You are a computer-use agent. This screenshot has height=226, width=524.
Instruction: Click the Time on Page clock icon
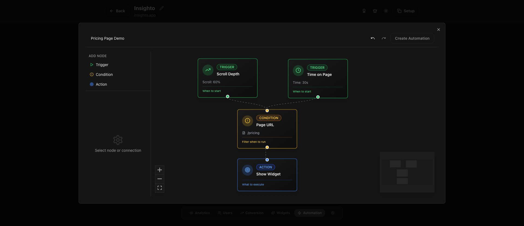point(298,70)
